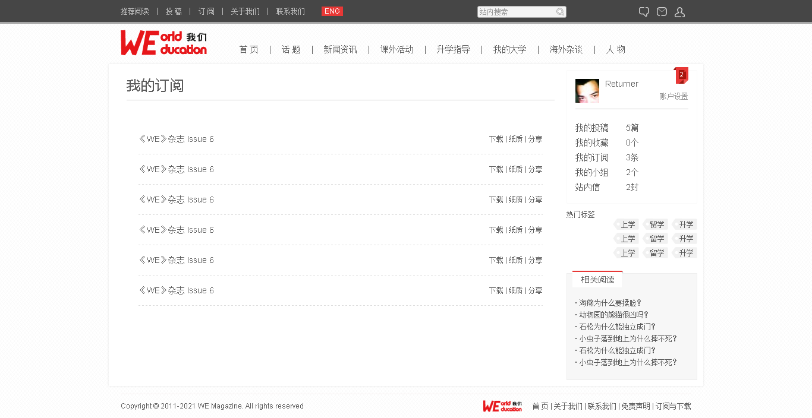This screenshot has height=418, width=812.
Task: Open the chat bubble messages icon
Action: [644, 12]
